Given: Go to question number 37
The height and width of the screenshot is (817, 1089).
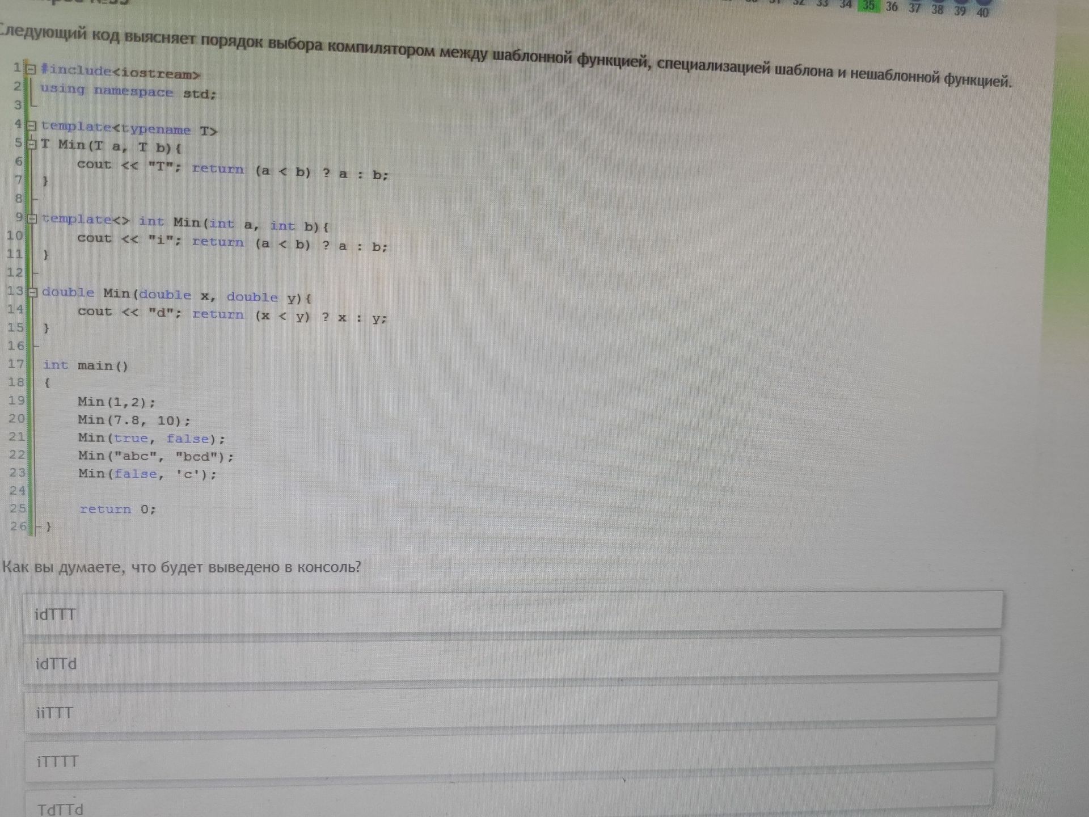Looking at the screenshot, I should (x=914, y=8).
